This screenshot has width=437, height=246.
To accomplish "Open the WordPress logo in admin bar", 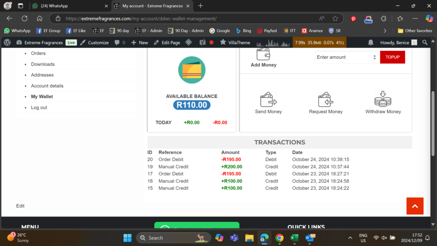I will [7, 43].
